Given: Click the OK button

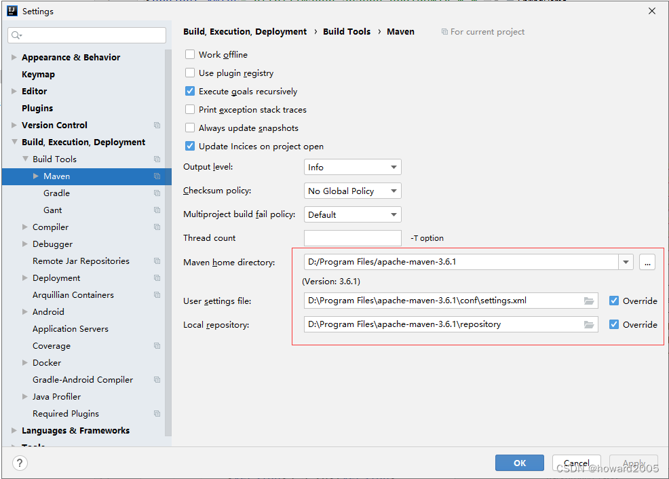Looking at the screenshot, I should point(520,463).
